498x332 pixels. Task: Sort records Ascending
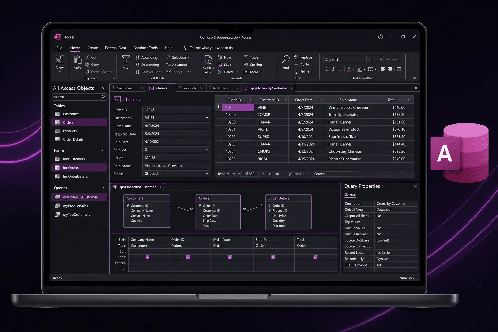(146, 57)
